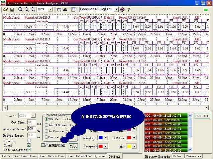Click the open file folder icon

point(6,9)
